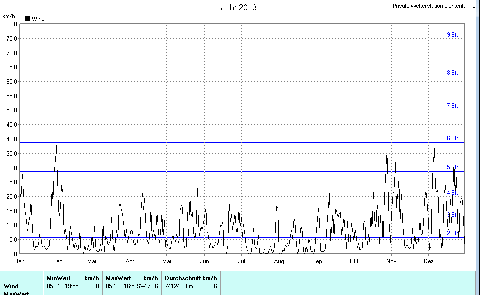Click the maximum wind value 70.6
The height and width of the screenshot is (295, 480).
153,286
